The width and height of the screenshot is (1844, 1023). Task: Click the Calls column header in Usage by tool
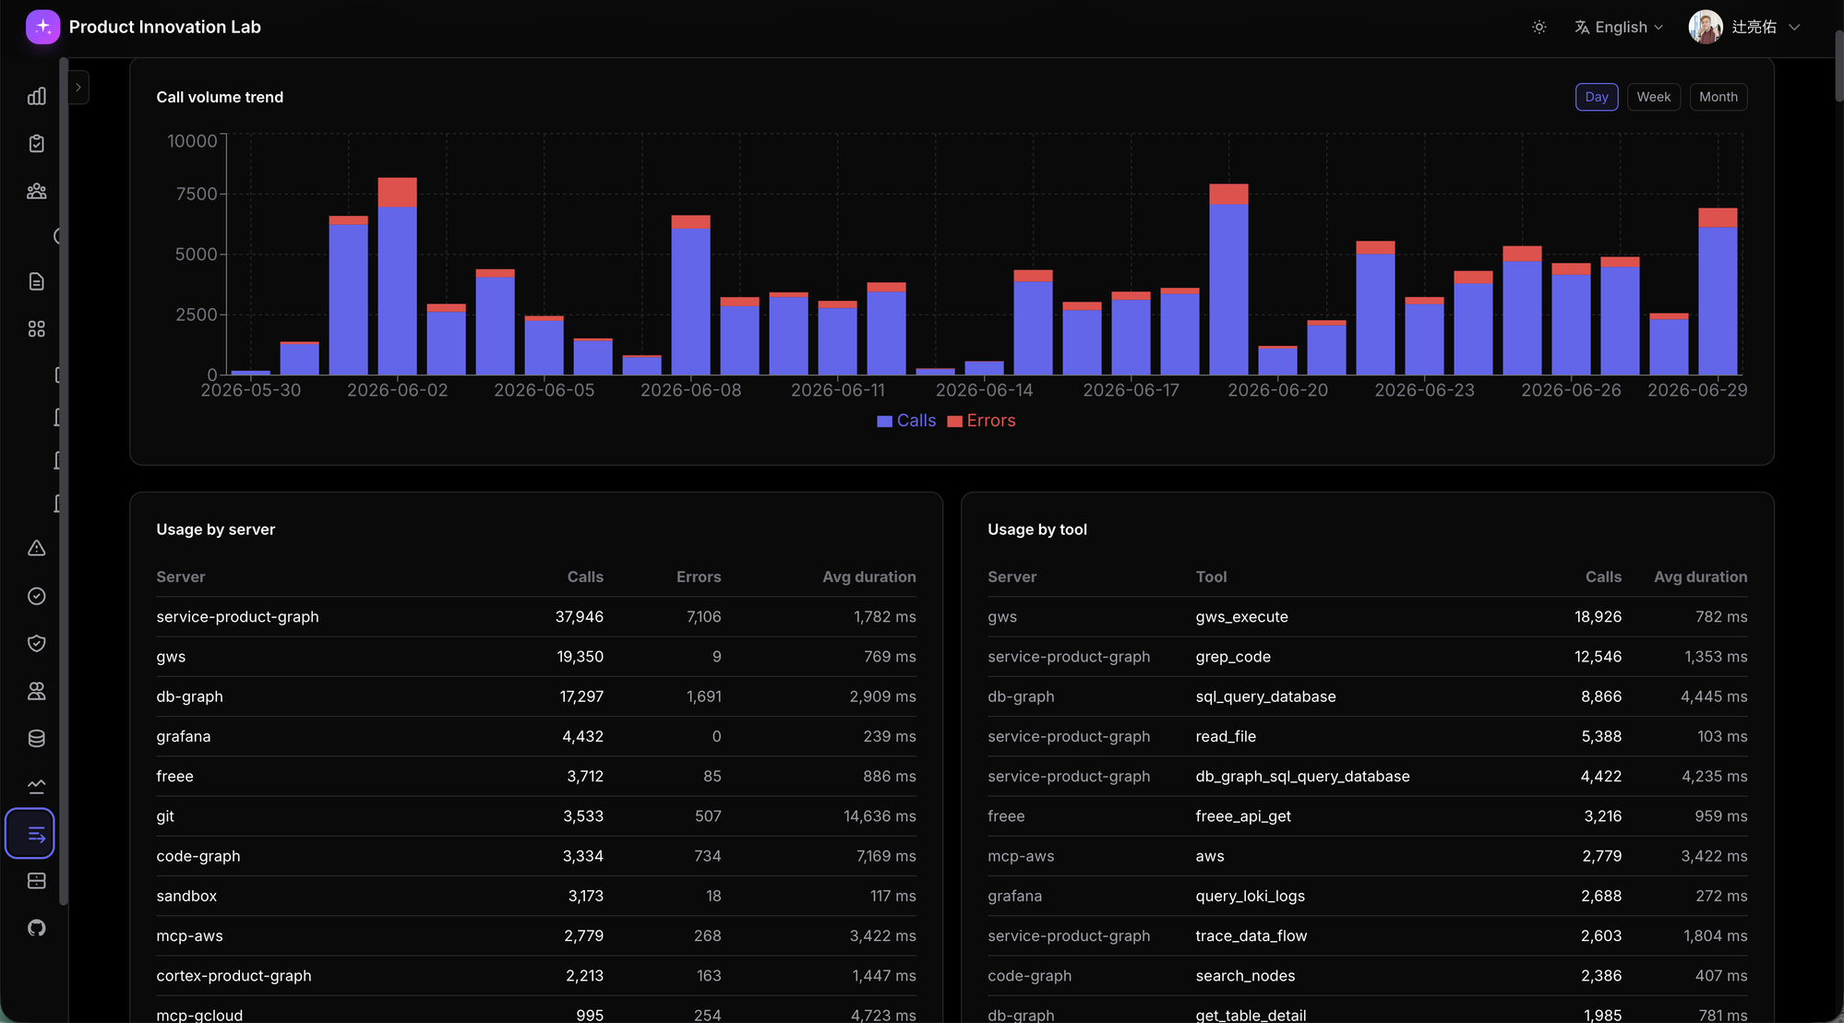1603,577
